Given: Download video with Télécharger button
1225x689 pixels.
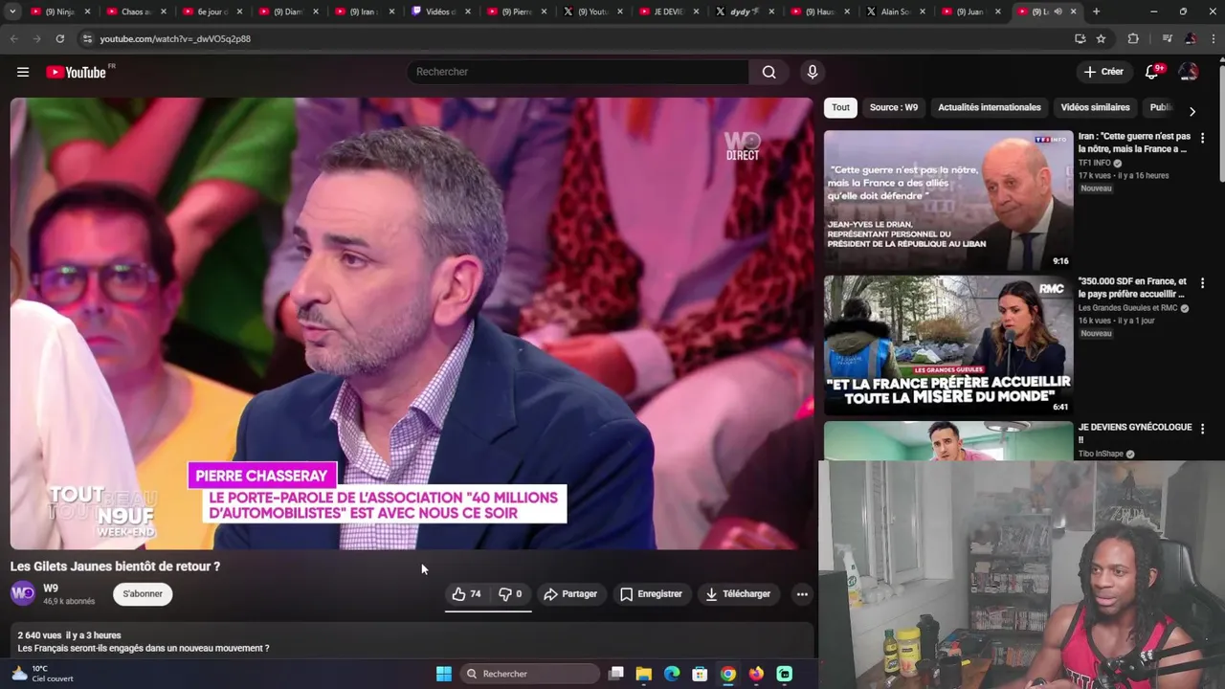Looking at the screenshot, I should (737, 594).
